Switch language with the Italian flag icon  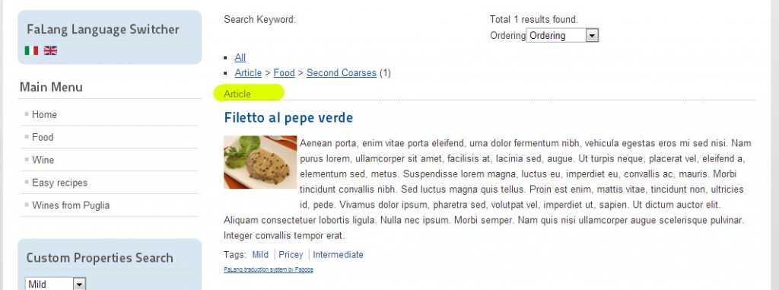point(31,50)
